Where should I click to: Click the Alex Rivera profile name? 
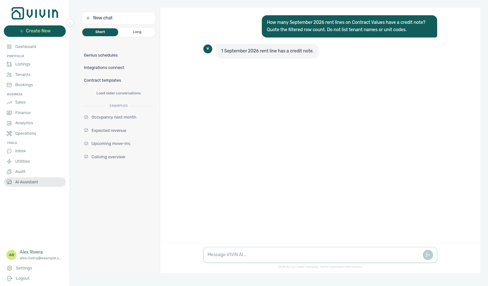[31, 252]
